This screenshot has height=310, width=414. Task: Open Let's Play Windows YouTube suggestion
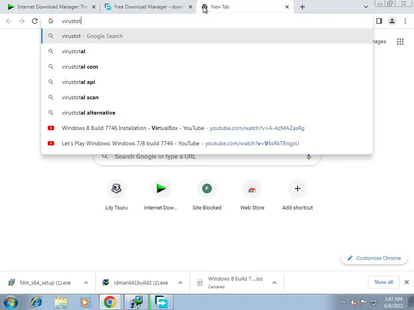[207, 143]
